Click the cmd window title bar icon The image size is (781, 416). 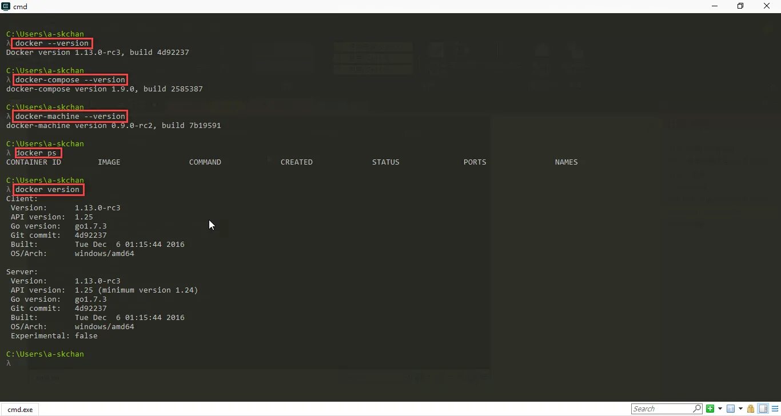click(x=6, y=6)
